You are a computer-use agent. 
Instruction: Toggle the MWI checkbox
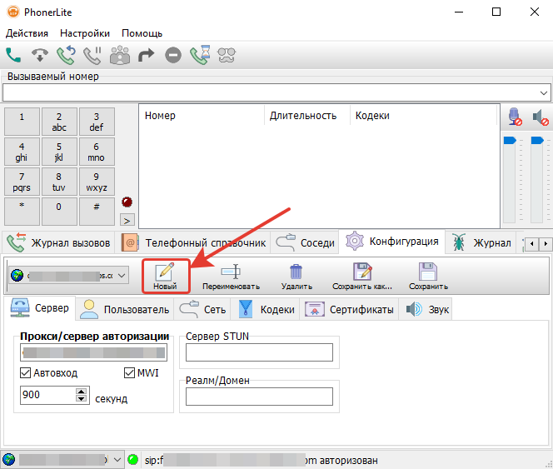130,372
